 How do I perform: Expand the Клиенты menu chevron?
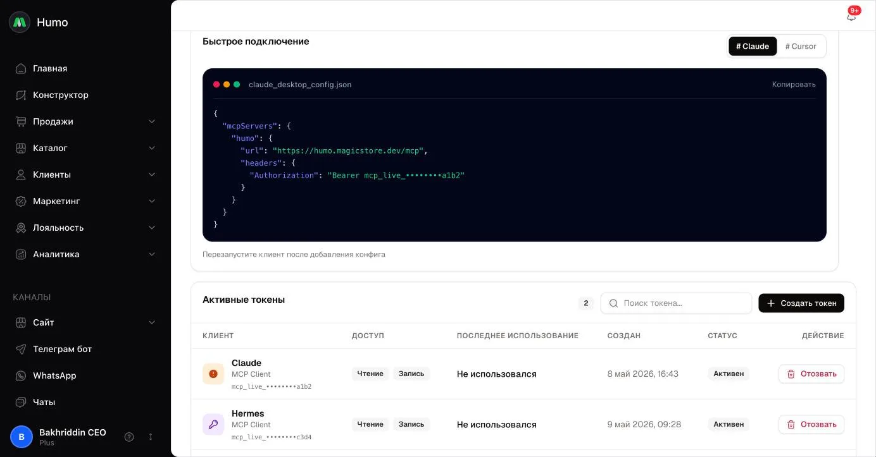[x=152, y=174]
